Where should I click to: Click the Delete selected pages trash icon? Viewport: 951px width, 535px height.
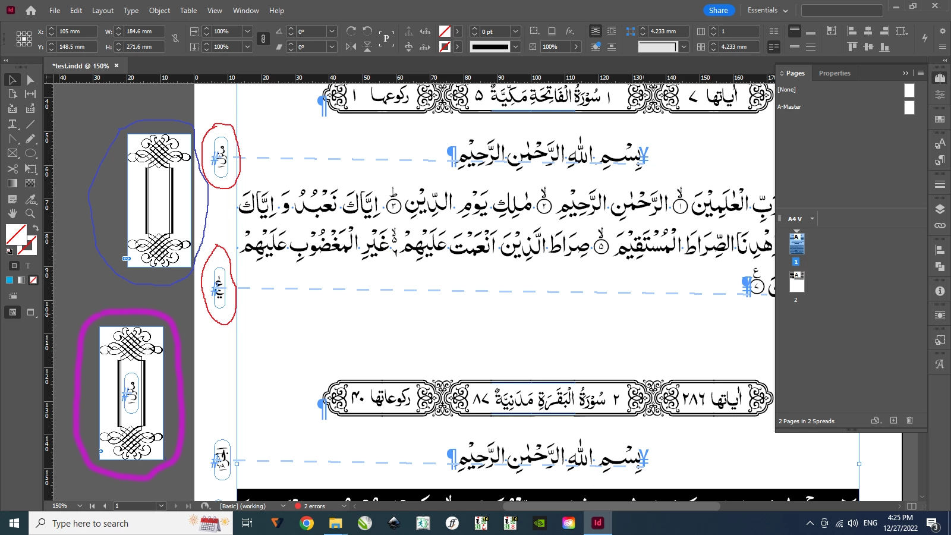click(909, 420)
